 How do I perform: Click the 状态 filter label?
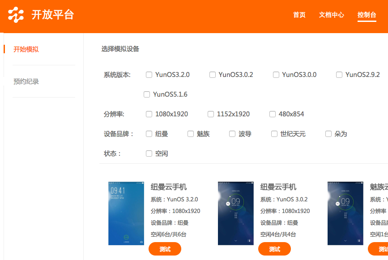click(x=112, y=153)
